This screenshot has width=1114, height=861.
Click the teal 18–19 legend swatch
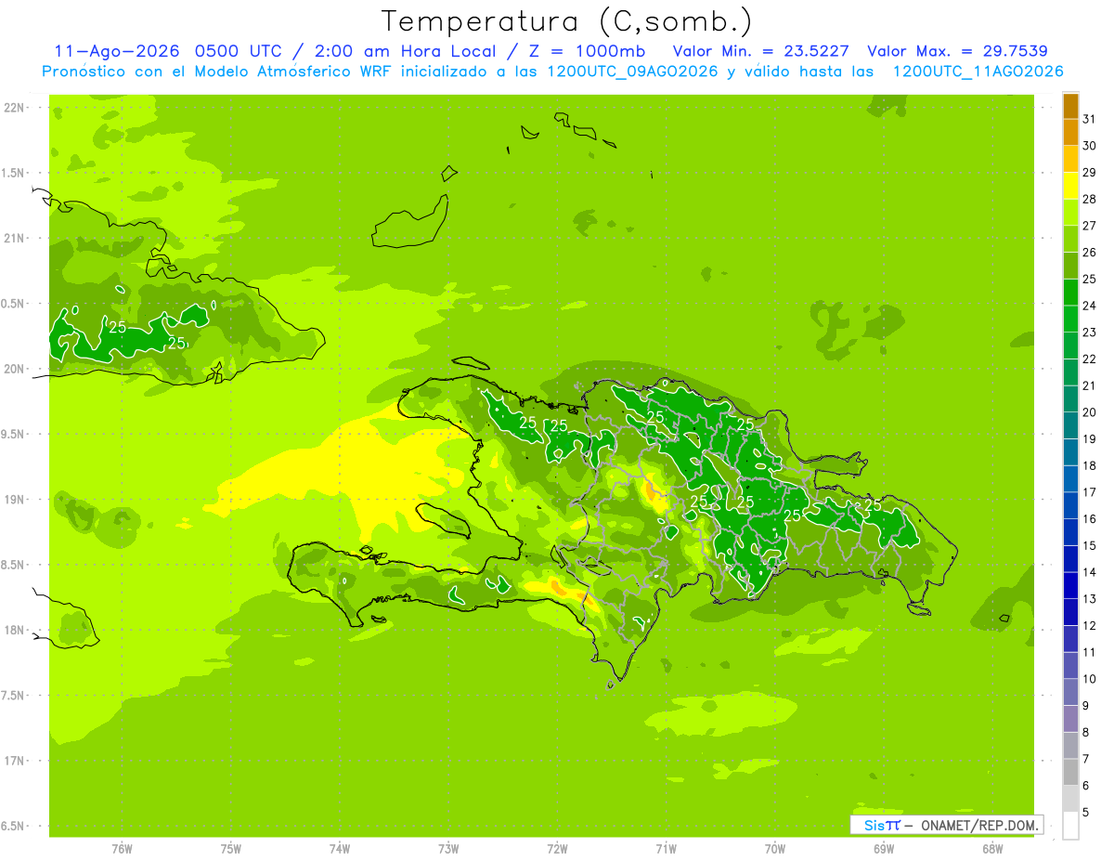1070,452
